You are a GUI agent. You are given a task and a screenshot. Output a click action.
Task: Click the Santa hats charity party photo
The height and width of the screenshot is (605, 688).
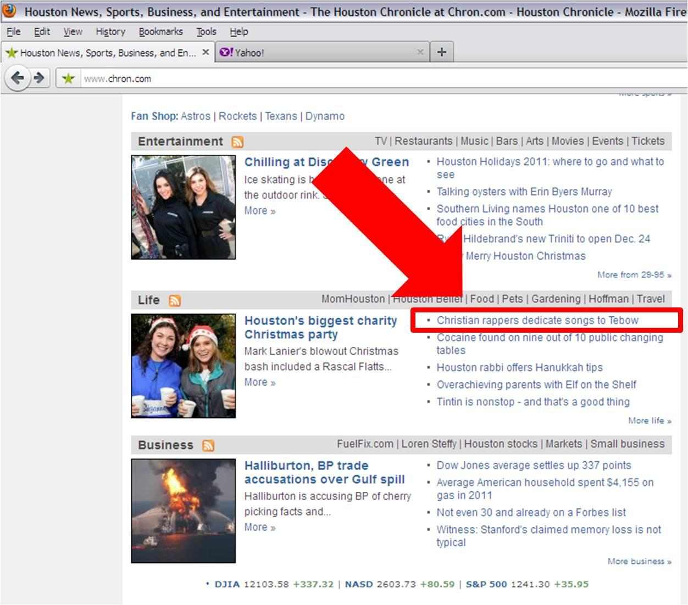tap(183, 366)
